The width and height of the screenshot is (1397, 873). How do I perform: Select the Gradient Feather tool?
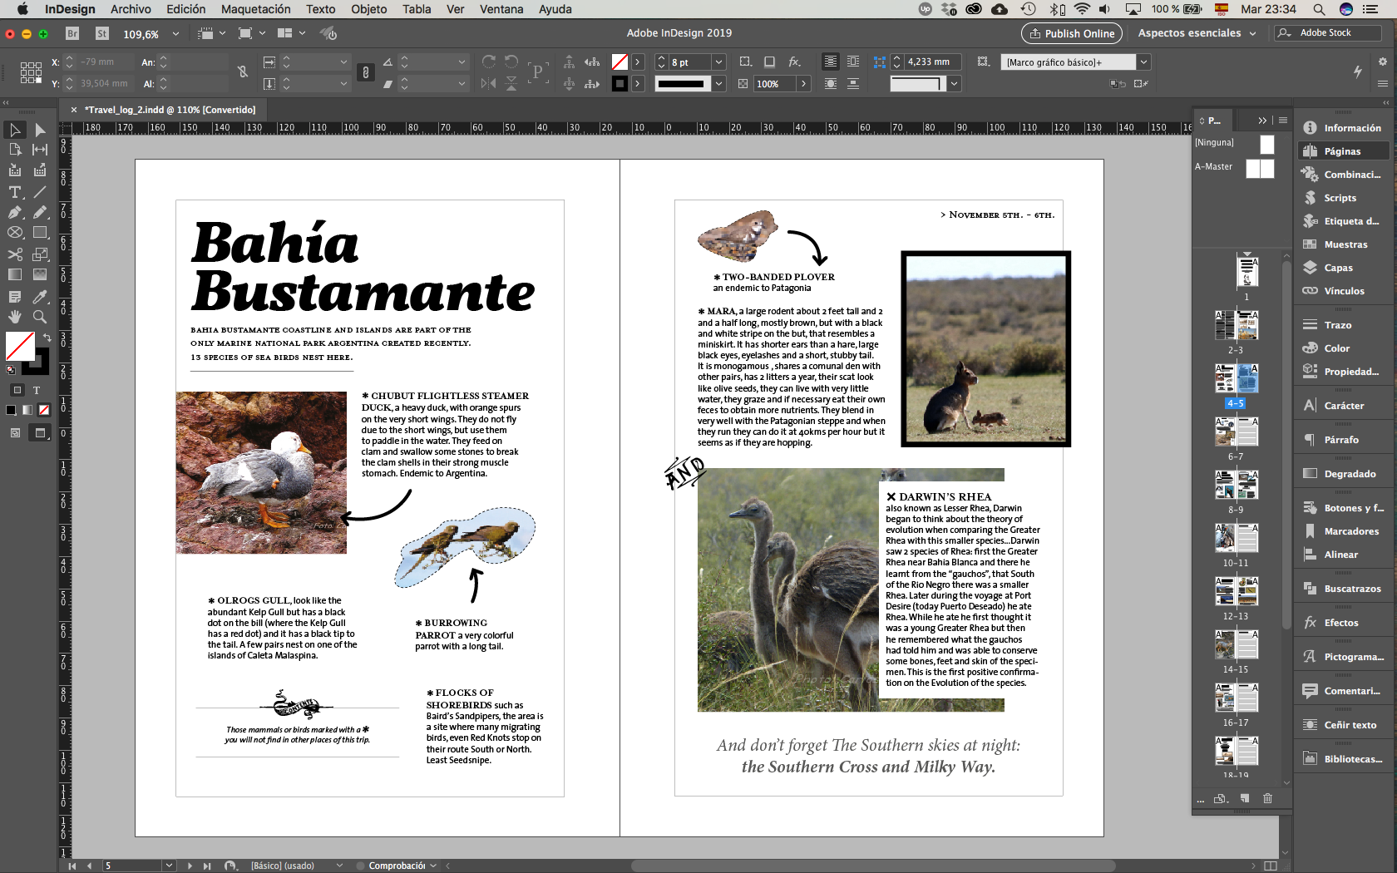(x=40, y=274)
